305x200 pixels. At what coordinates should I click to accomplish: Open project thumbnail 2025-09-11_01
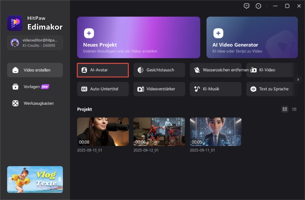point(216,131)
